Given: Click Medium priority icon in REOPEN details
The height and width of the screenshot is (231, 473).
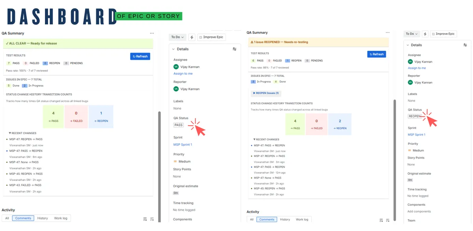Looking at the screenshot, I should pyautogui.click(x=410, y=150).
